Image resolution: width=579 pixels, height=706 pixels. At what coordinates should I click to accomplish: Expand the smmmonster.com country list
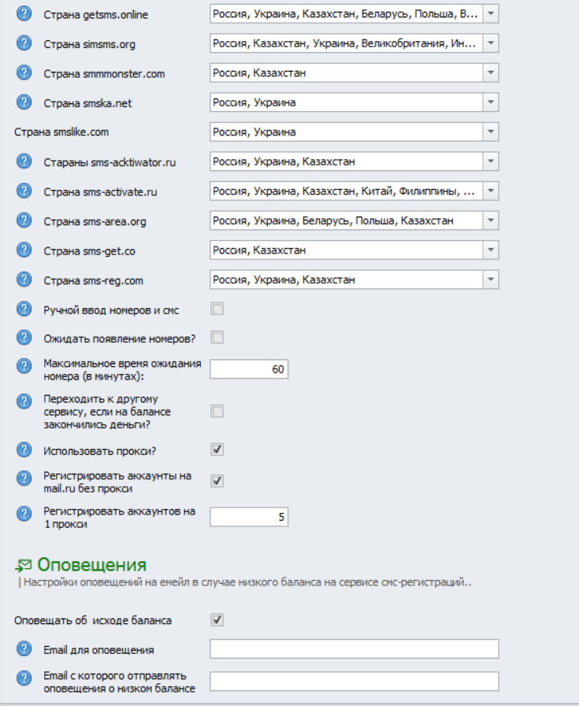[x=489, y=72]
